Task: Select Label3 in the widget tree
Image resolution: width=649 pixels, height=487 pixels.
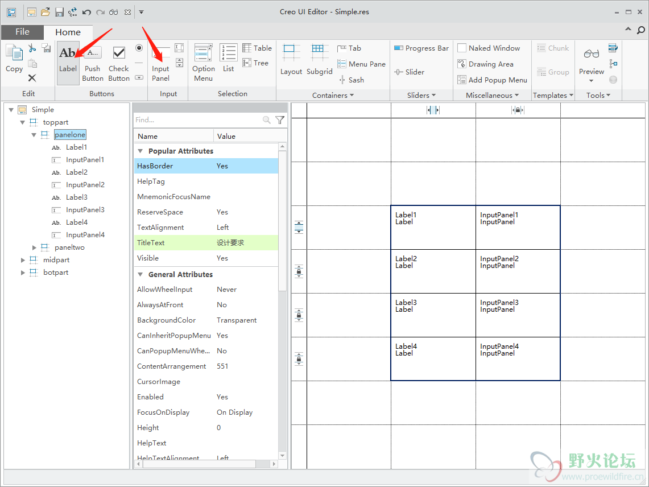Action: pyautogui.click(x=77, y=197)
